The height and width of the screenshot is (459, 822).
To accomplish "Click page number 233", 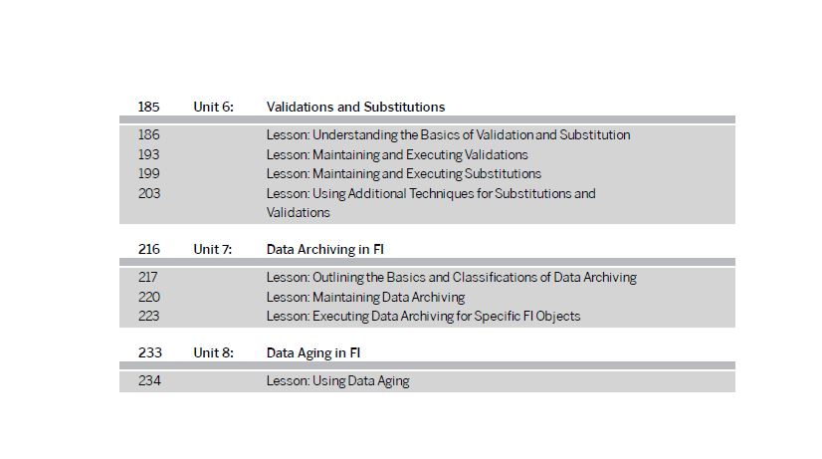I will click(150, 352).
